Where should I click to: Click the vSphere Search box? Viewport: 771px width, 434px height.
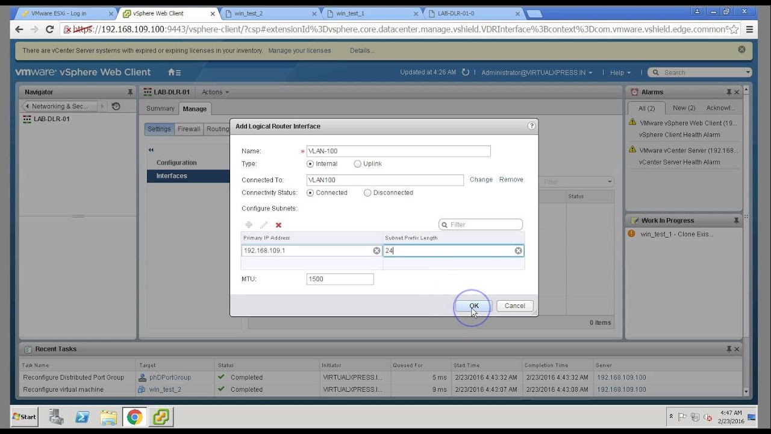pyautogui.click(x=700, y=72)
